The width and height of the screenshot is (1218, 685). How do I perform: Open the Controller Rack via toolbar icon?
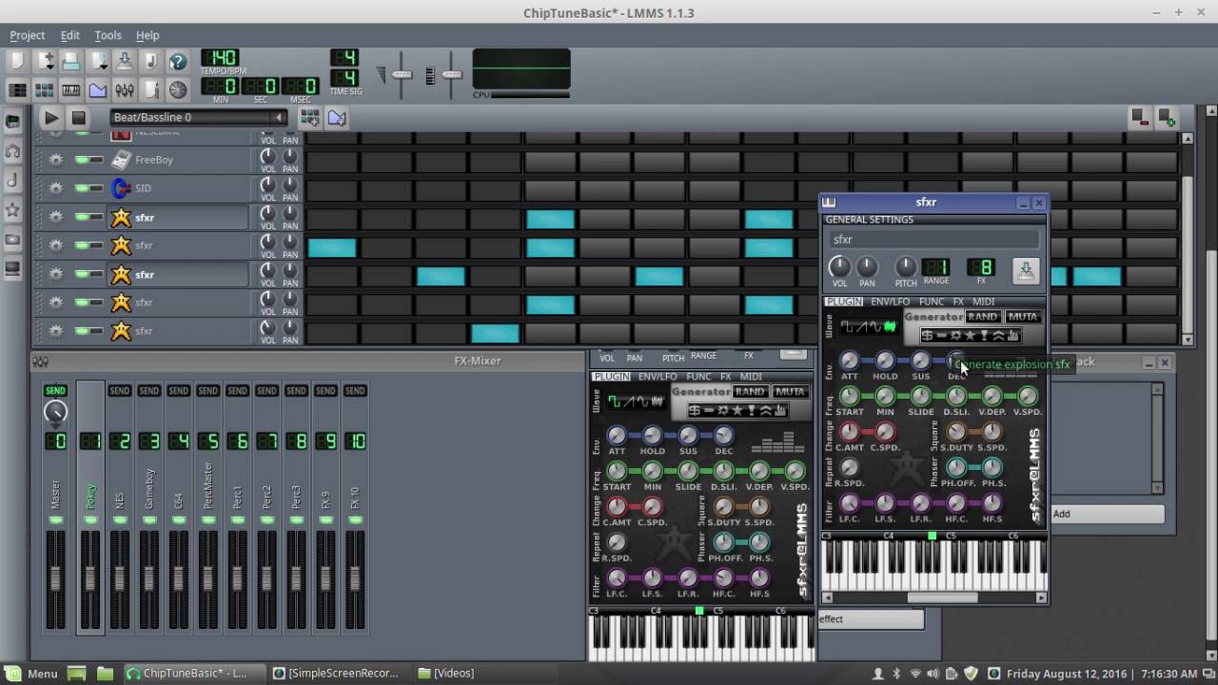(178, 90)
